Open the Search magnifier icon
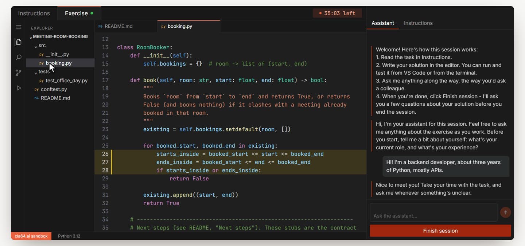Screen dimensions: 525x246 coord(19,58)
